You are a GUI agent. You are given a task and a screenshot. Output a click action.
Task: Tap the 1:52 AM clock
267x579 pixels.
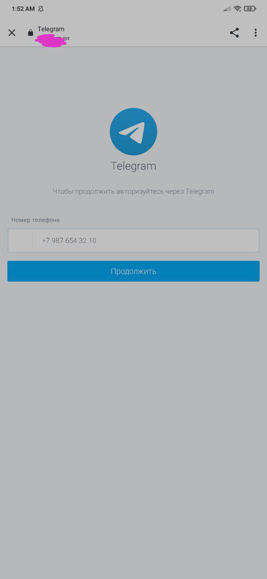click(22, 9)
